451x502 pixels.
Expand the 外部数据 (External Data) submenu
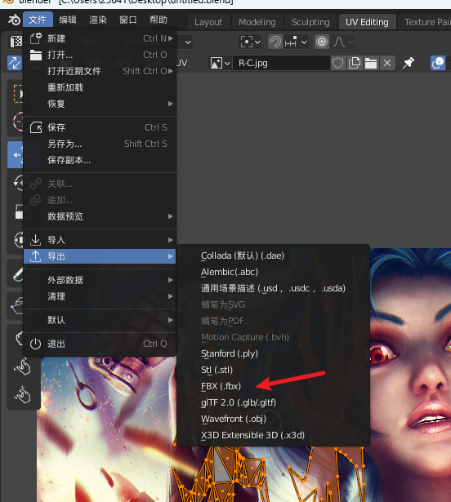(100, 280)
